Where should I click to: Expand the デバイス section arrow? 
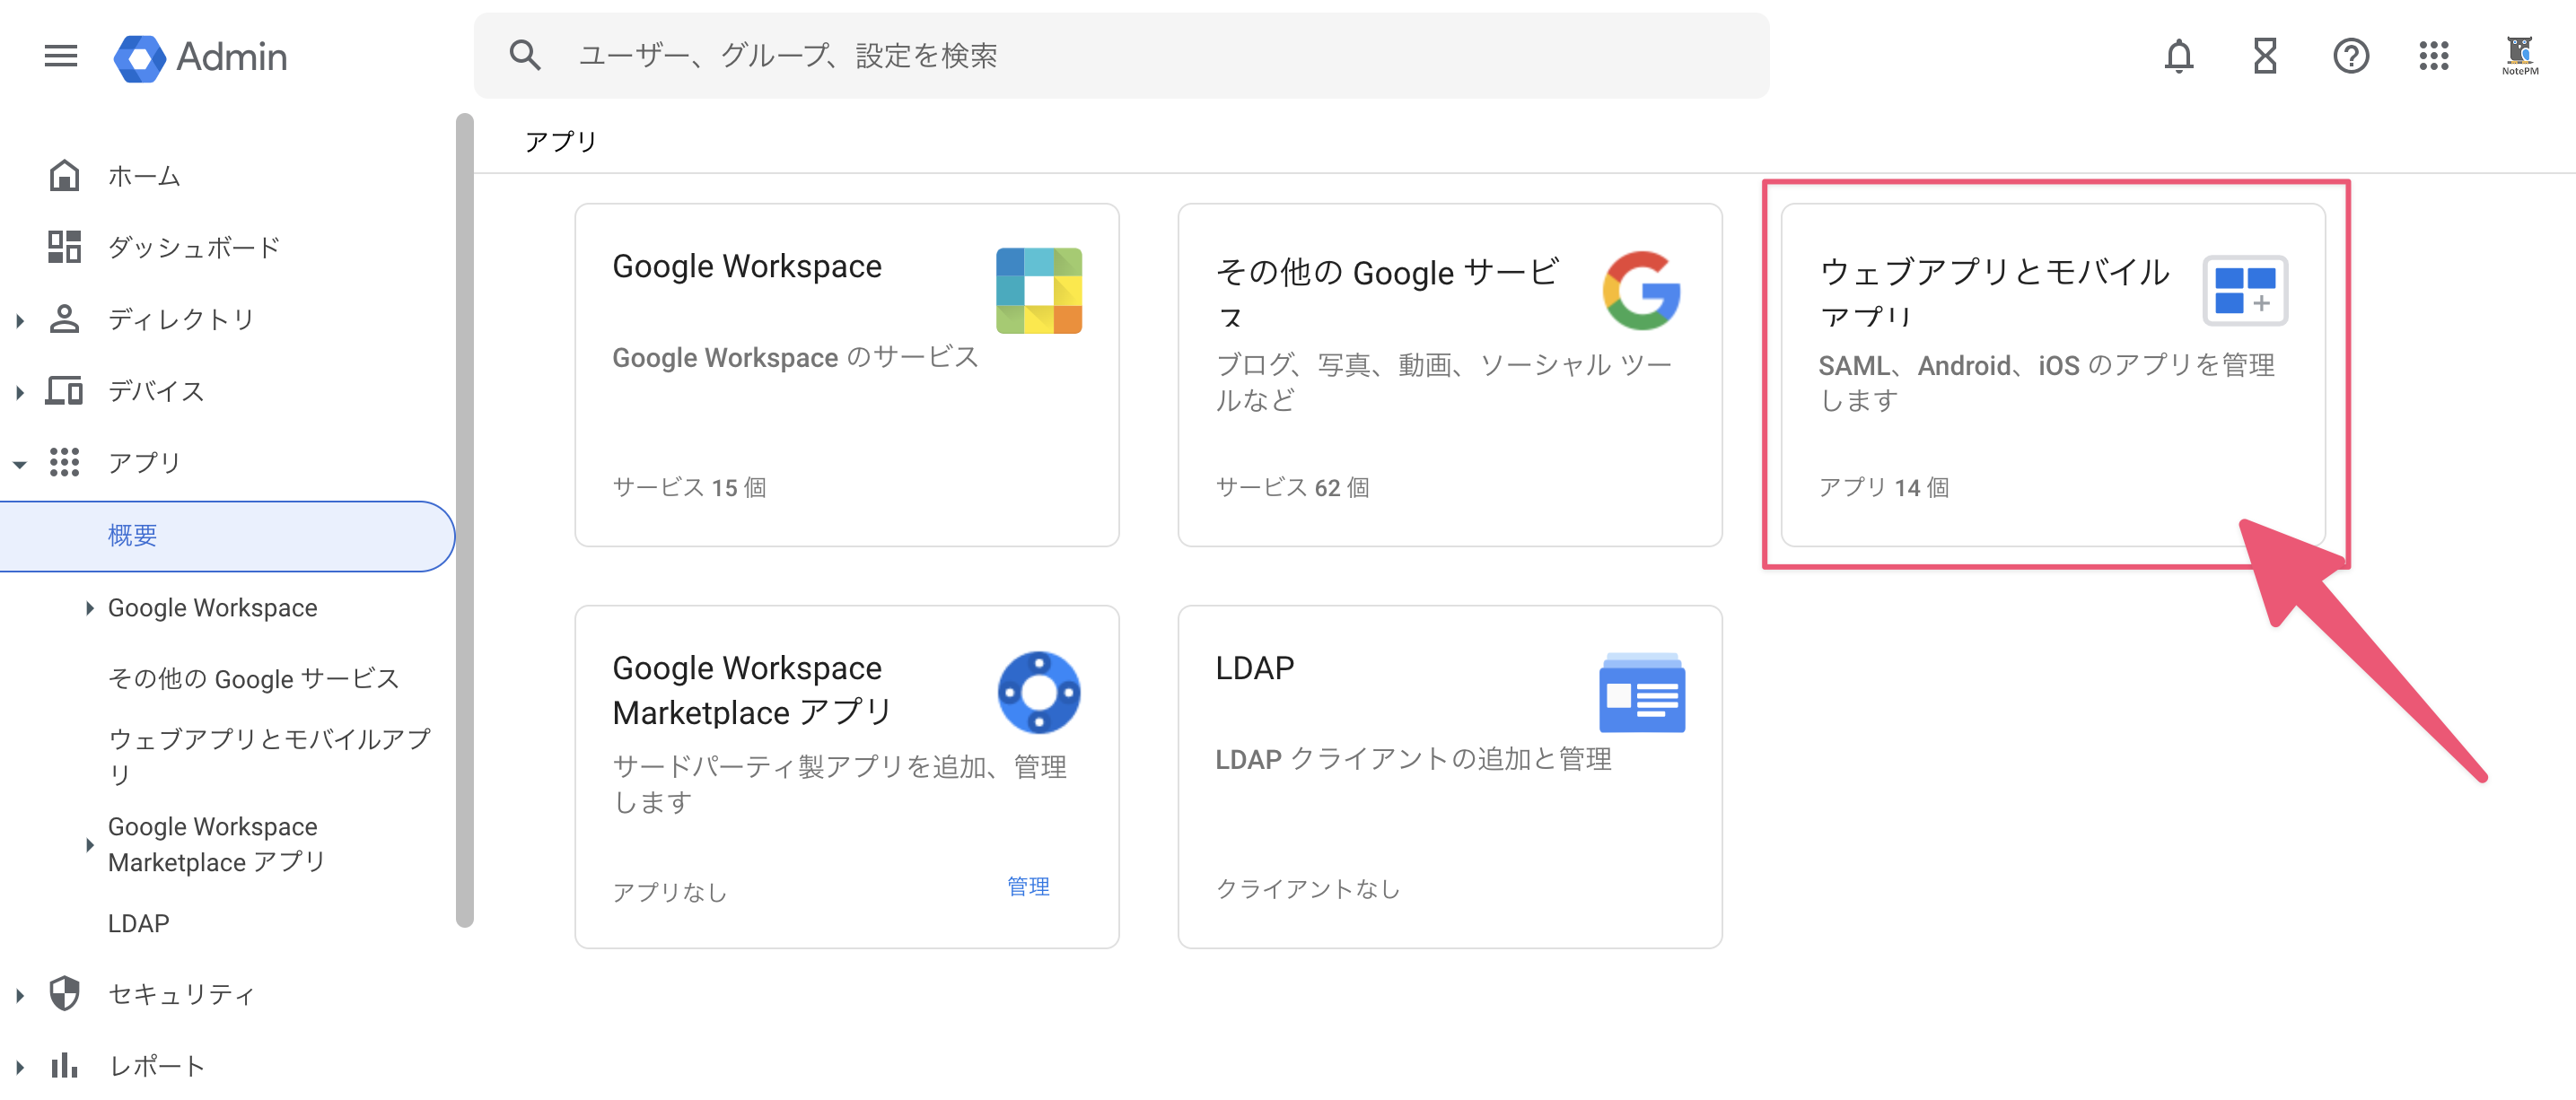point(20,392)
